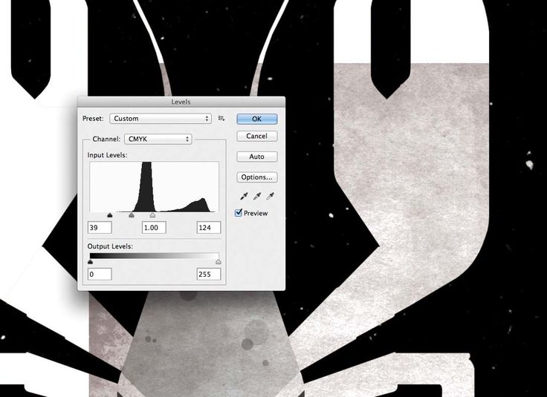Viewport: 547px width, 397px height.
Task: Open the preset options menu icon
Action: (x=221, y=119)
